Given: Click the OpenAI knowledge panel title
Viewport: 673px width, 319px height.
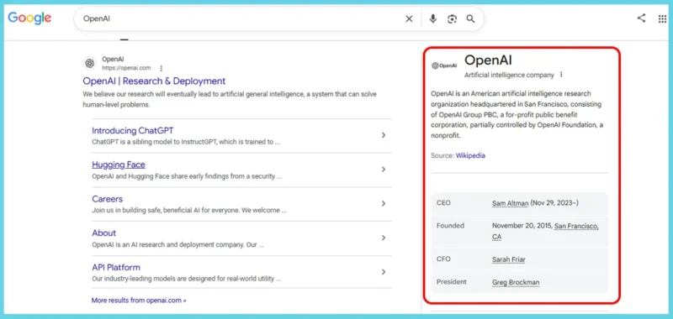Looking at the screenshot, I should pyautogui.click(x=488, y=60).
